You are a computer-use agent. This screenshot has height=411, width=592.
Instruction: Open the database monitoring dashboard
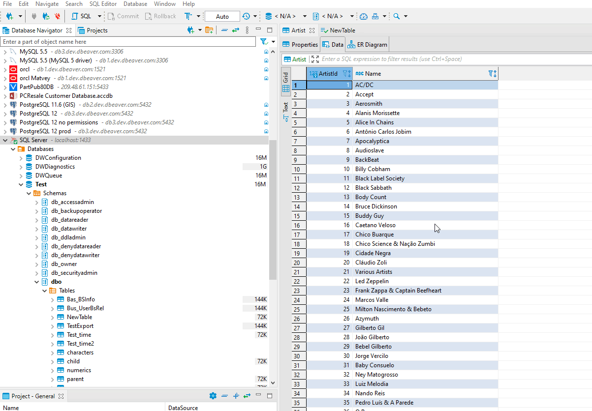tap(363, 16)
